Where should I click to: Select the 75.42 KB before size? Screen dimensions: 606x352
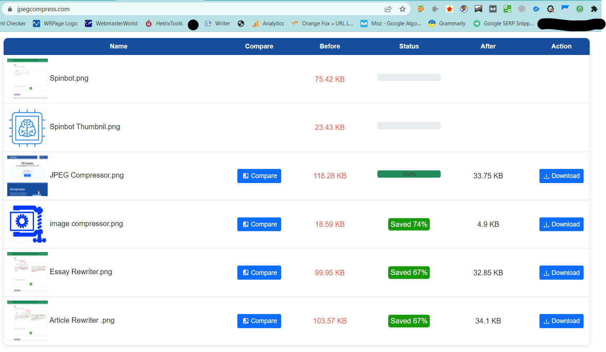(x=330, y=79)
